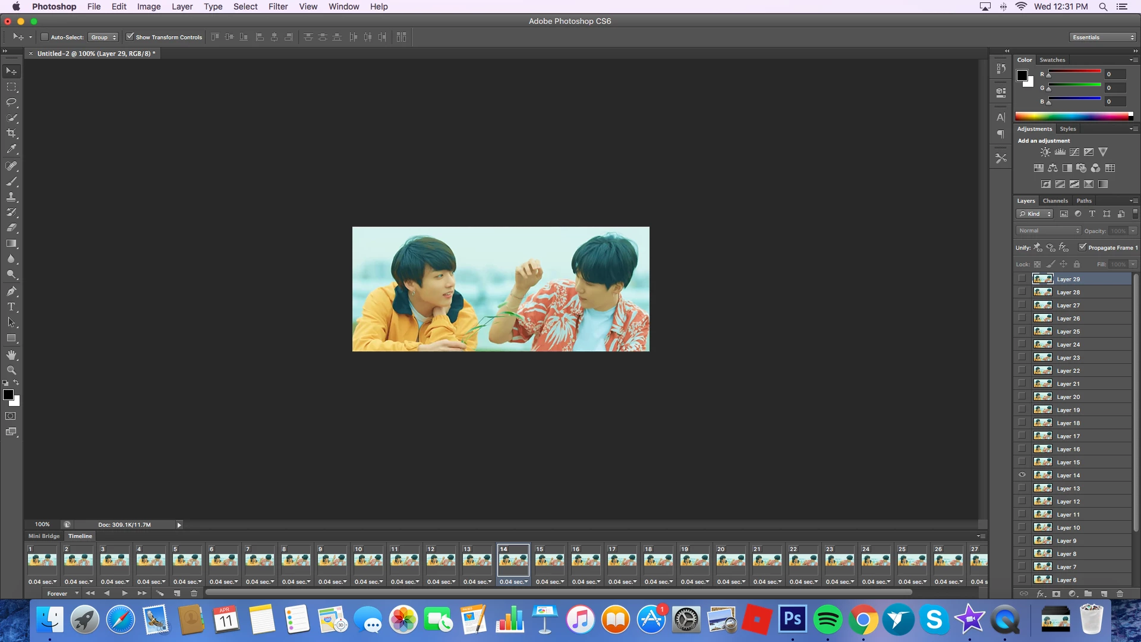Open the Essentials workspace dropdown
Image resolution: width=1141 pixels, height=642 pixels.
click(1103, 37)
